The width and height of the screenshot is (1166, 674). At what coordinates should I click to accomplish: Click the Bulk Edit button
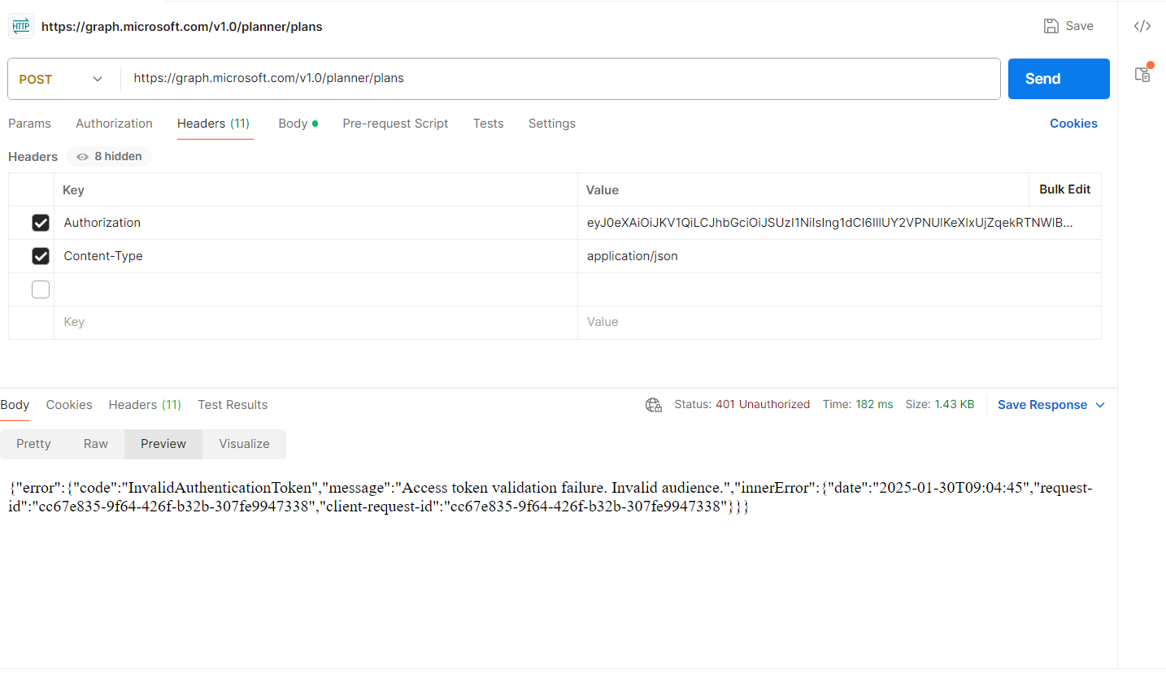pos(1064,189)
